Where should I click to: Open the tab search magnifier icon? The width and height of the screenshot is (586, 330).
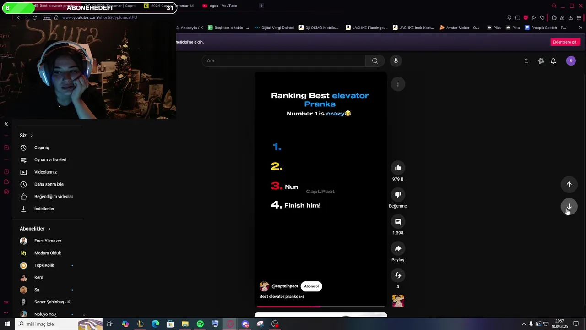(554, 6)
